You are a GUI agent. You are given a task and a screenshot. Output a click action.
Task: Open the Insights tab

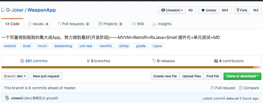coord(162,24)
